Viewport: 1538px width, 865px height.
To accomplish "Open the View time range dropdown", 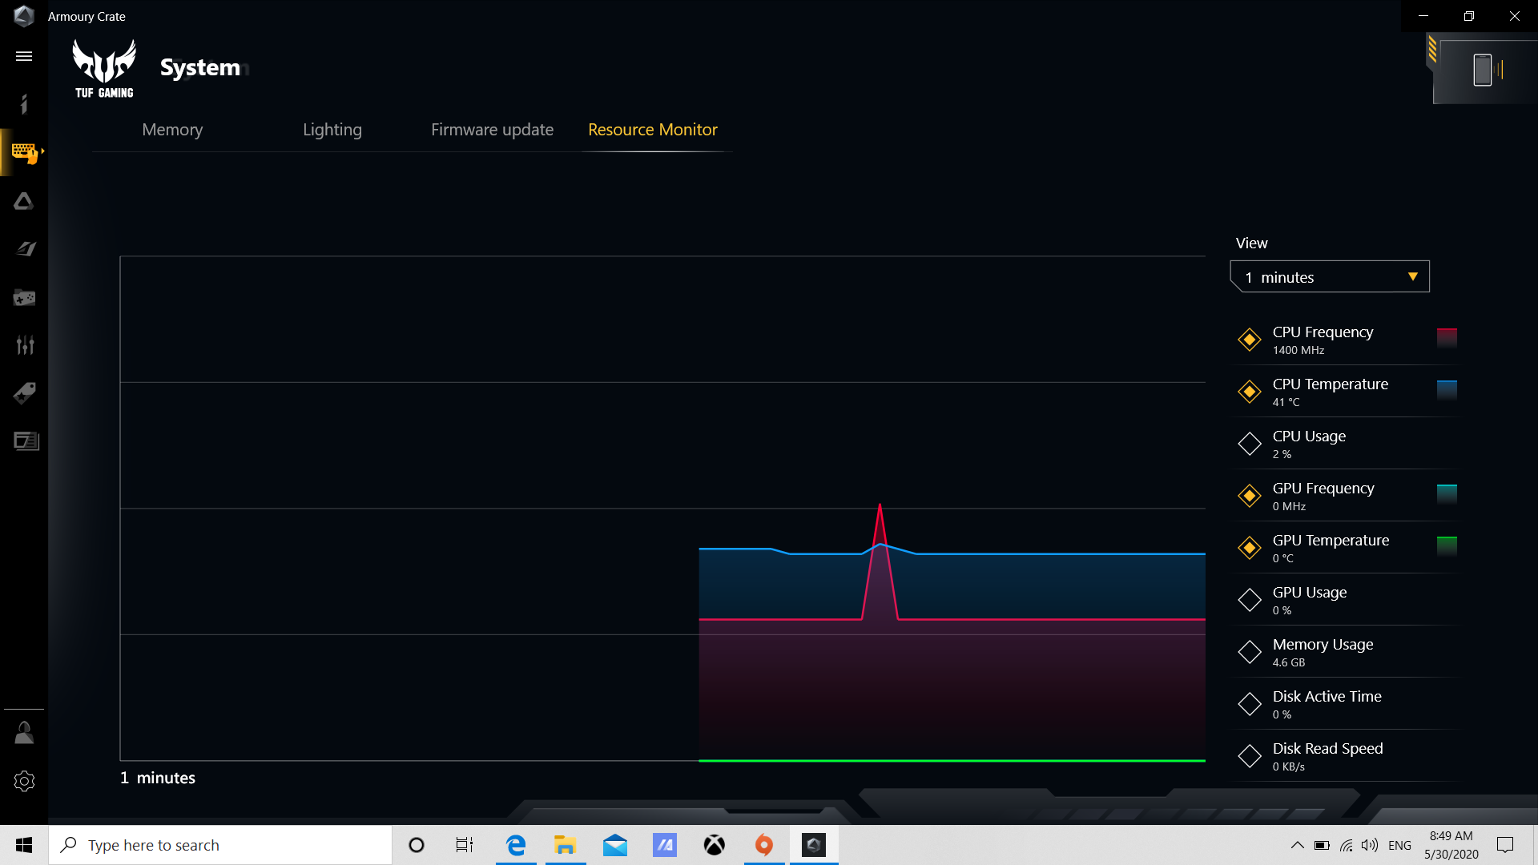I will 1330,277.
